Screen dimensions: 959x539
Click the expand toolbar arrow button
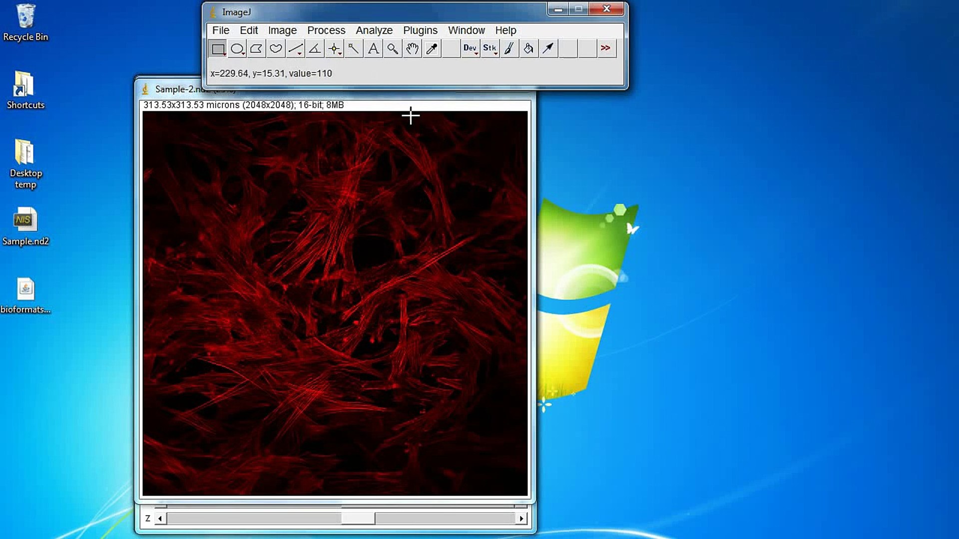point(606,48)
